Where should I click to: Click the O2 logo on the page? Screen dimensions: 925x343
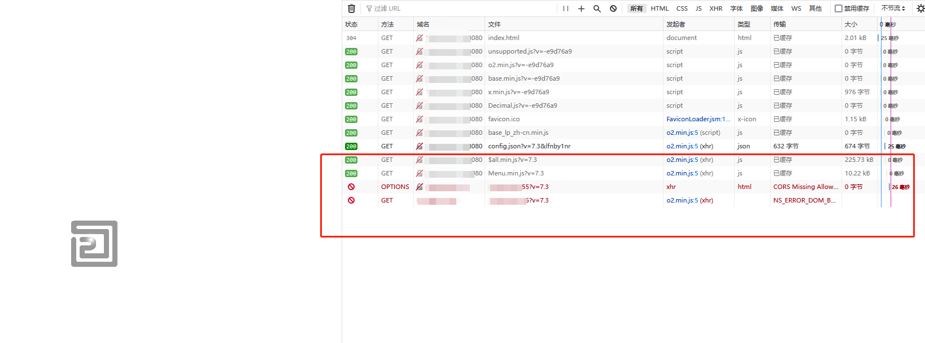[94, 244]
